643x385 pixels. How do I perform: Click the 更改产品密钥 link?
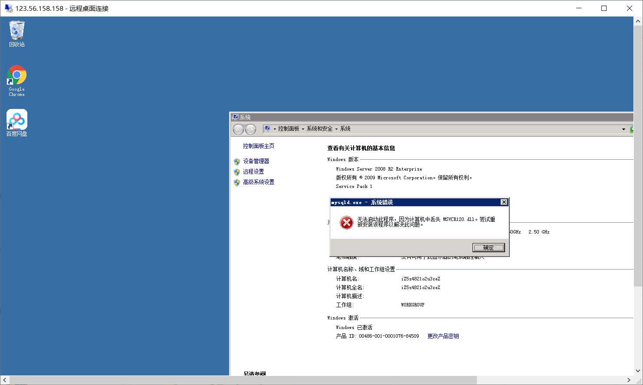(x=443, y=336)
